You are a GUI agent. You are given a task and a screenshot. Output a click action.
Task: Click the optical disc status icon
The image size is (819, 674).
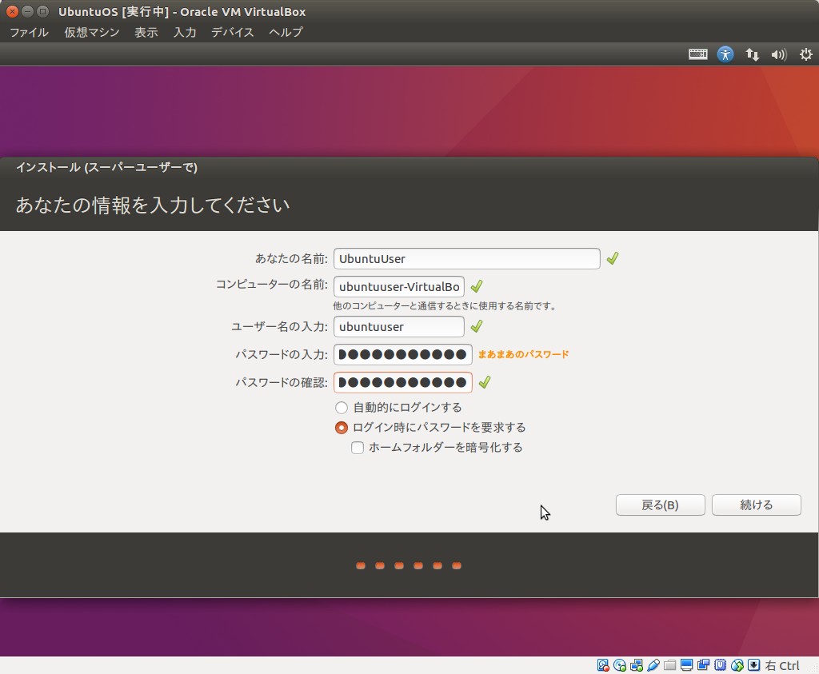click(620, 665)
